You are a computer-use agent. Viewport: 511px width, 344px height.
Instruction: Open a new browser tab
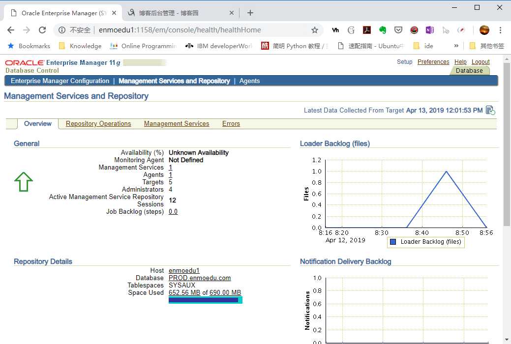pyautogui.click(x=250, y=13)
